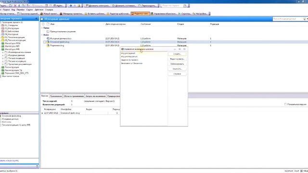
Task: Click blue diamond icon in top toolbar
Action: click(x=71, y=6)
